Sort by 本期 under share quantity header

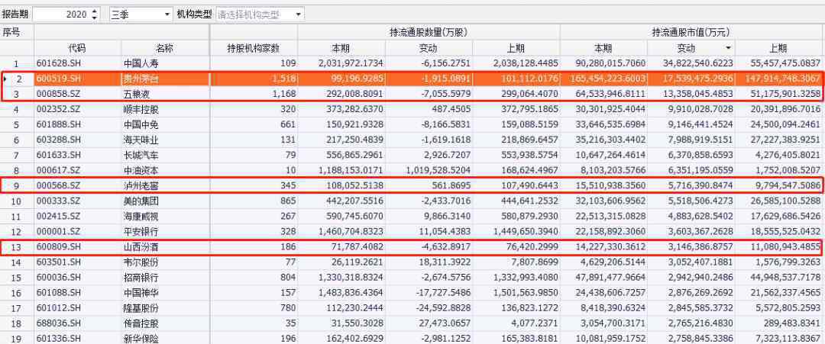pos(341,48)
